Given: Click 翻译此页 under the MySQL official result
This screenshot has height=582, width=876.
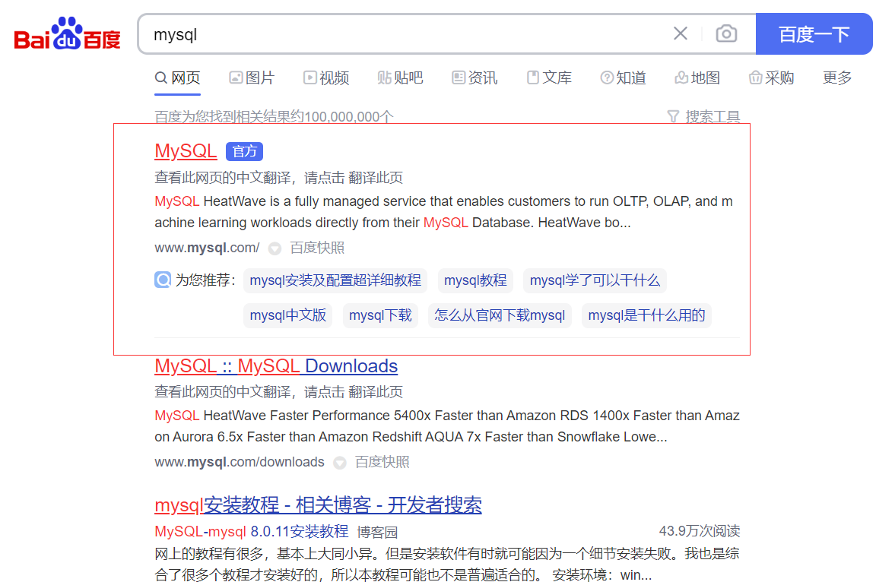Looking at the screenshot, I should (376, 178).
